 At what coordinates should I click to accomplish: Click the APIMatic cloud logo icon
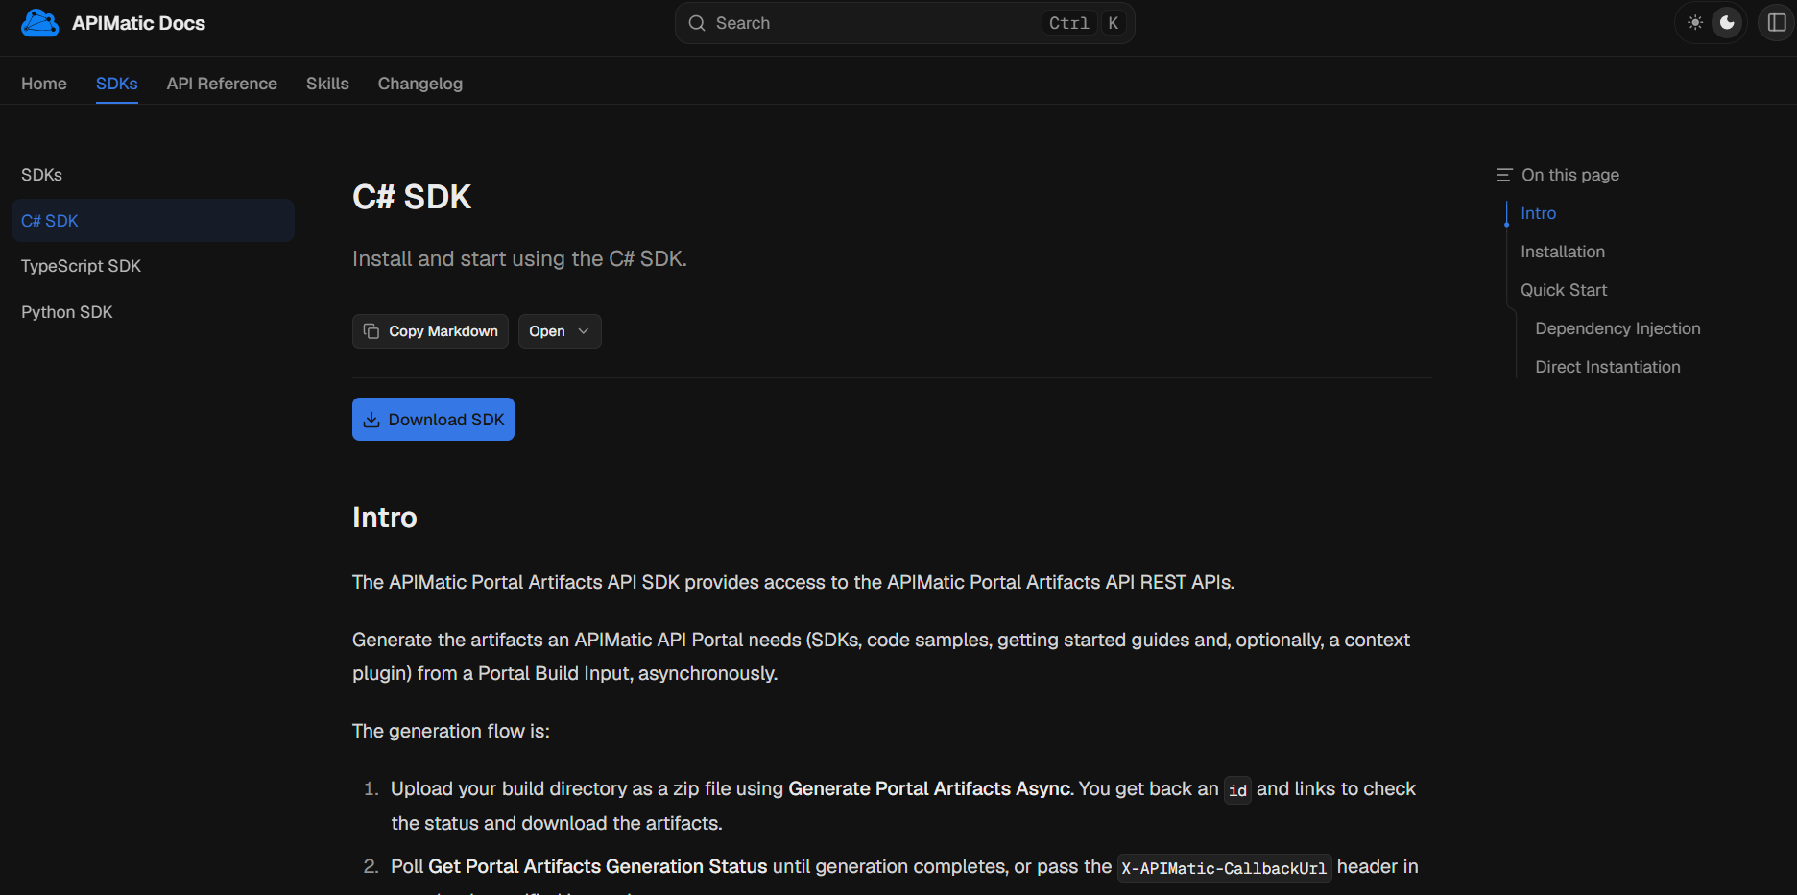tap(39, 23)
